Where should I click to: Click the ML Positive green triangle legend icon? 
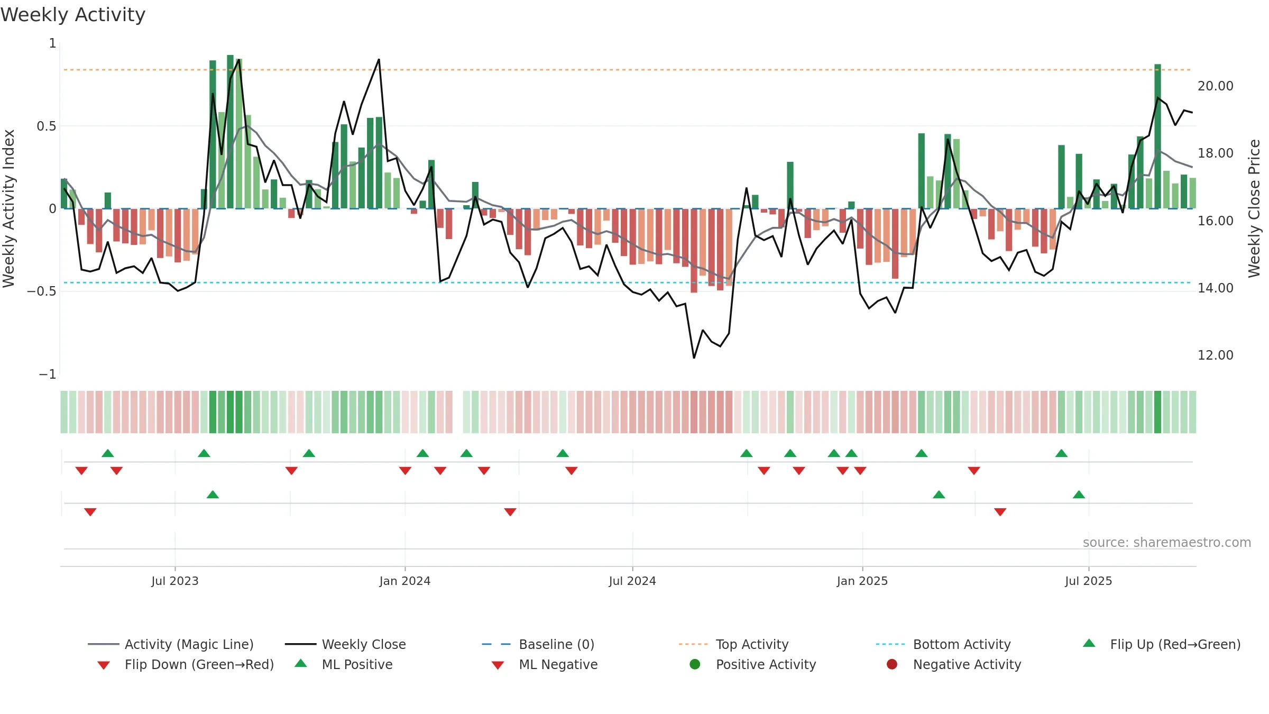pos(301,663)
